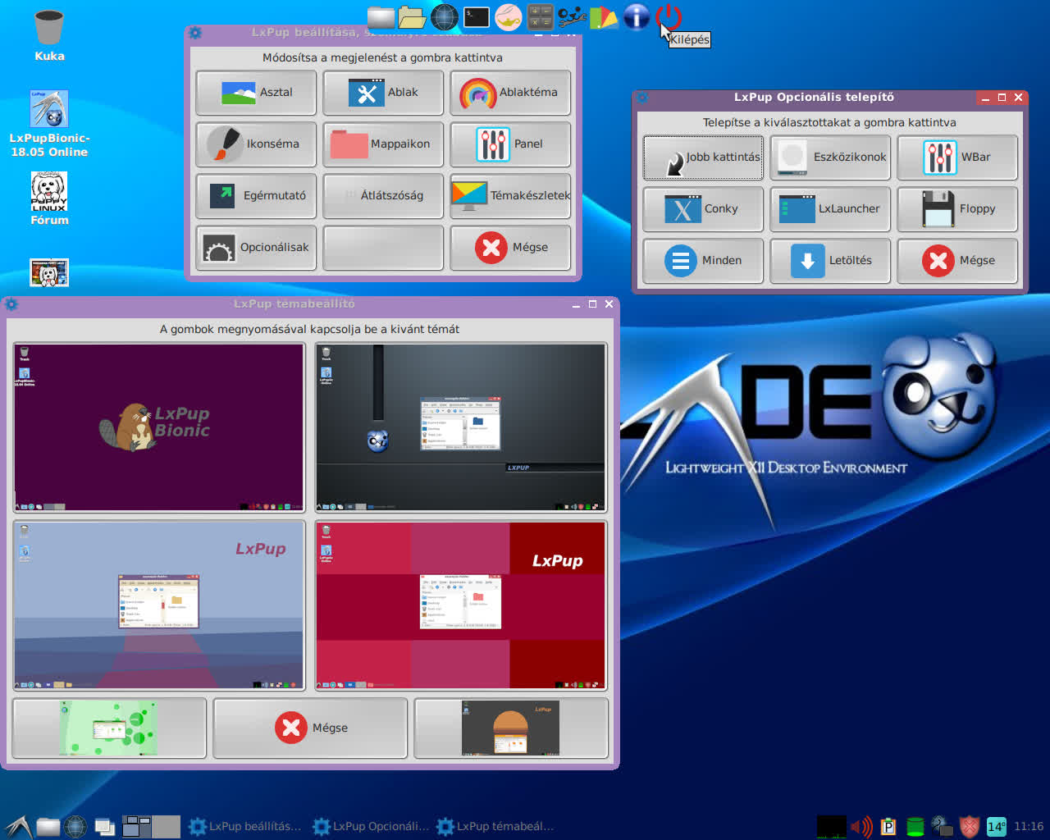The image size is (1050, 840).
Task: Cancel the optional installer with Mégse
Action: click(957, 261)
